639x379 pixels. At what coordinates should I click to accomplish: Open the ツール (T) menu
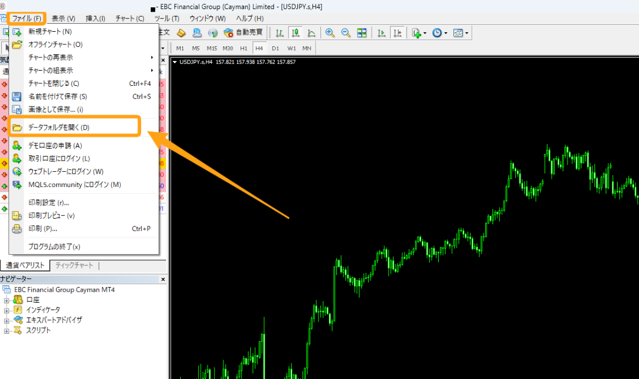click(x=167, y=18)
